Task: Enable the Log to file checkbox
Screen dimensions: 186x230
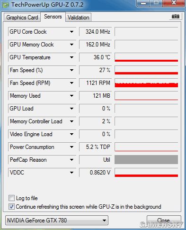Action: tap(11, 198)
